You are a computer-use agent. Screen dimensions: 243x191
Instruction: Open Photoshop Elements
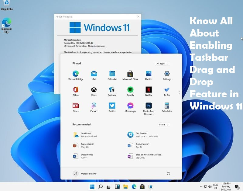149,109
